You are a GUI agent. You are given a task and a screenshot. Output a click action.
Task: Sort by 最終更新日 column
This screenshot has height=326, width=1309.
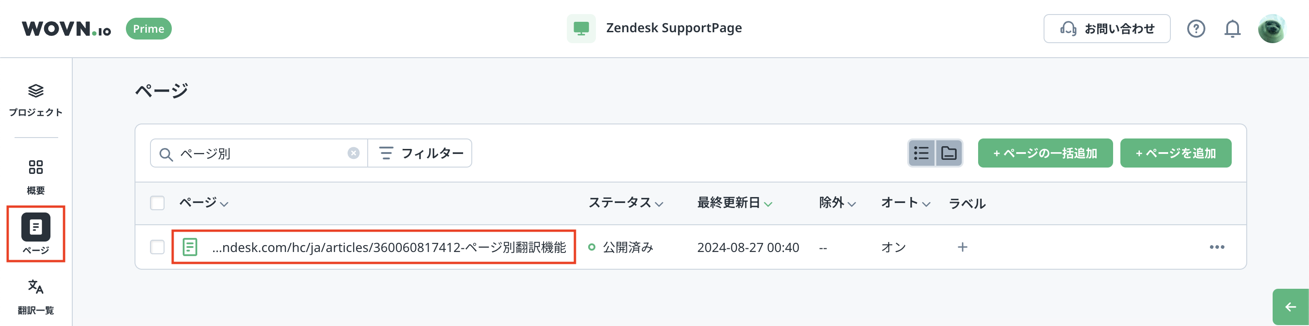point(734,203)
